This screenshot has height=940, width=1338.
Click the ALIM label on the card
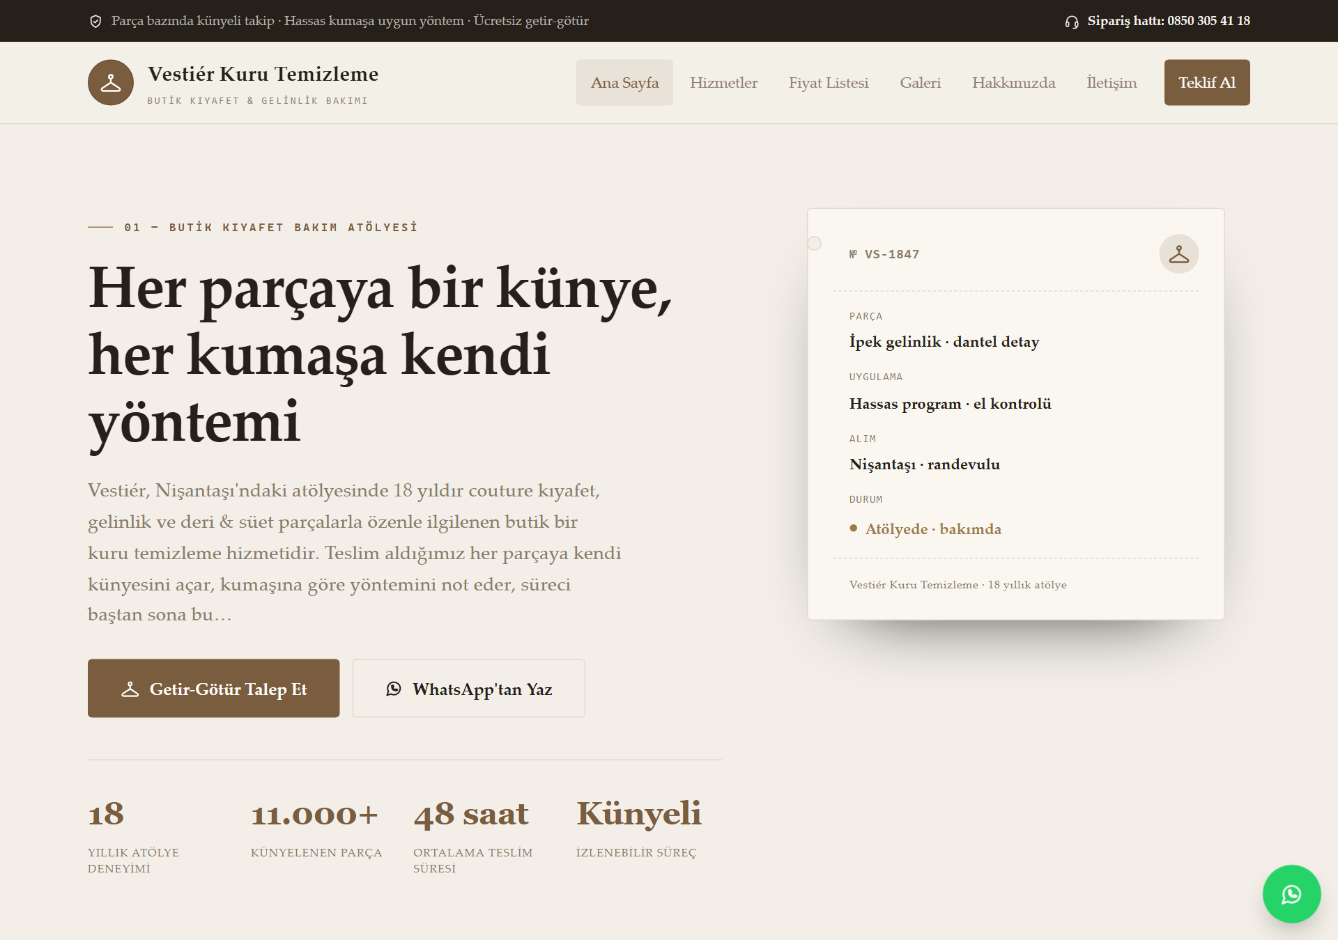pyautogui.click(x=863, y=439)
